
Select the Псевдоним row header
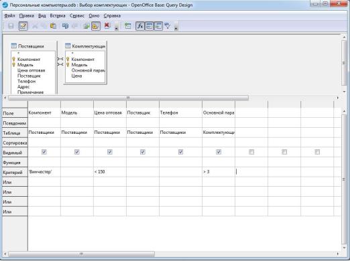[15, 123]
